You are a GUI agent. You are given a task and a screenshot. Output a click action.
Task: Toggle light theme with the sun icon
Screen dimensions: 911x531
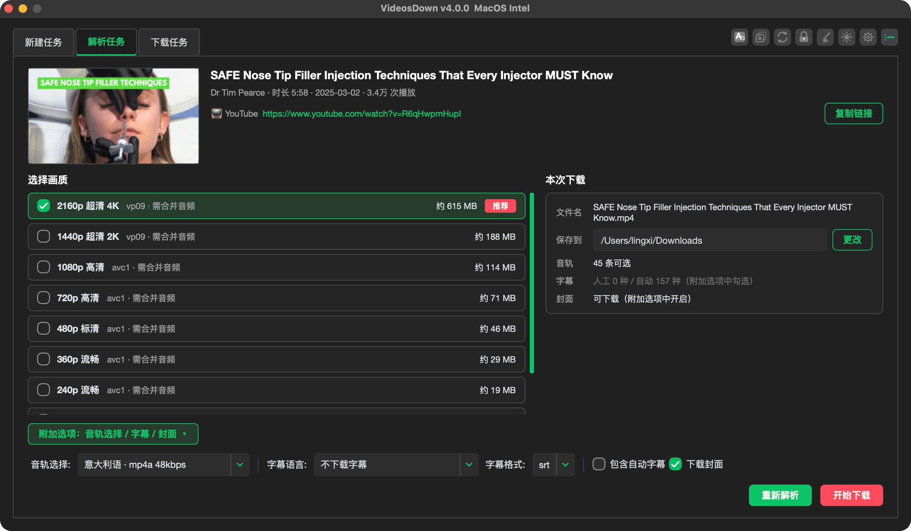(x=847, y=37)
